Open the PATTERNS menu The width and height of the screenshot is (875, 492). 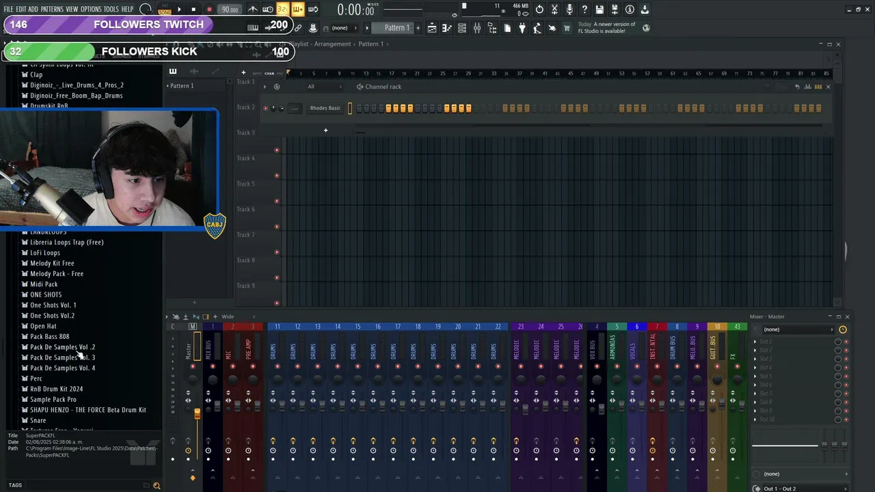[x=52, y=10]
